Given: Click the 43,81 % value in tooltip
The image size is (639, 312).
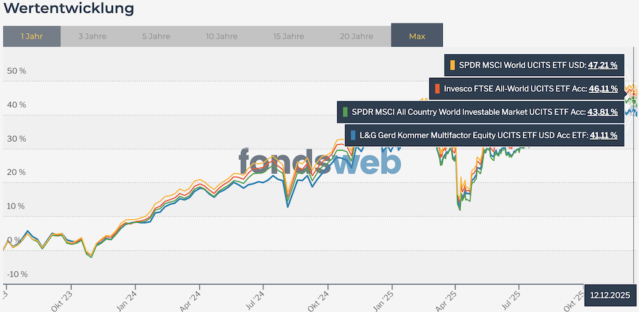Looking at the screenshot, I should pyautogui.click(x=603, y=112).
